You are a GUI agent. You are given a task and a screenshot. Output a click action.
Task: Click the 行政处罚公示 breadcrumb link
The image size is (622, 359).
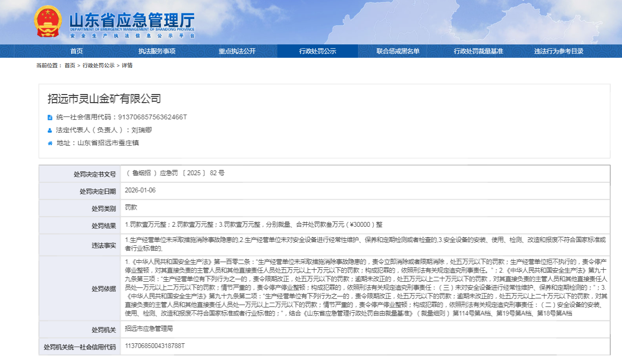pos(98,65)
